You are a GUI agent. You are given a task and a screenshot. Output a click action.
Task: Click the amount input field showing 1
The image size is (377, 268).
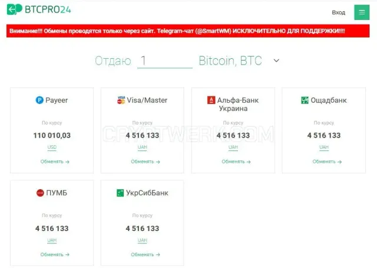pos(165,61)
